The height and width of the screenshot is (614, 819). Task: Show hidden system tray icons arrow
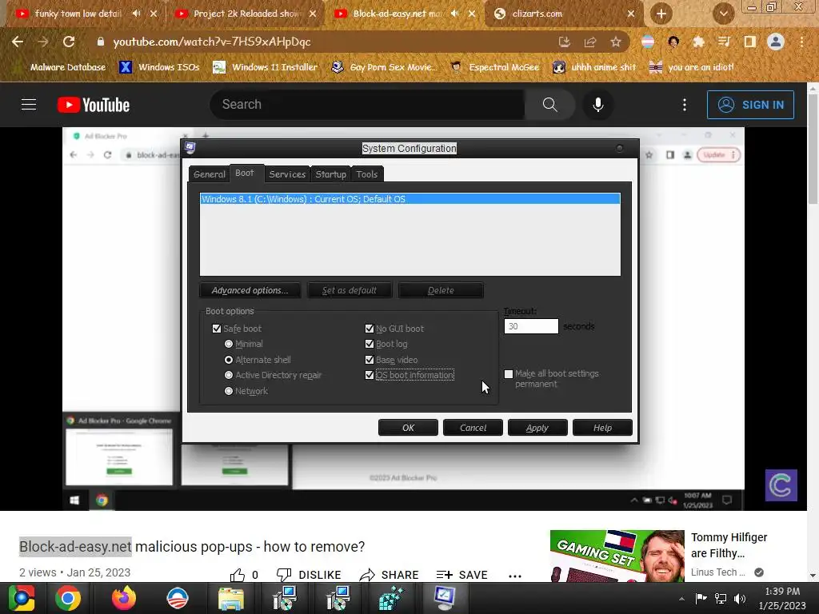click(x=681, y=598)
